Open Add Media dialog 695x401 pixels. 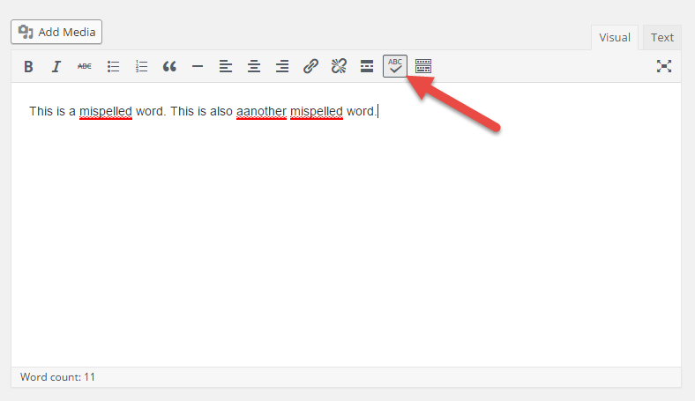pos(56,32)
